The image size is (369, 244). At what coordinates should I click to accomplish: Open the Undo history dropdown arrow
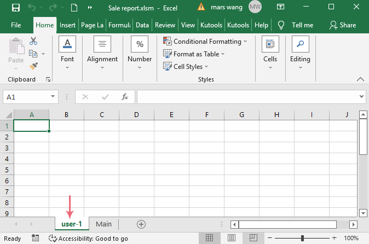pyautogui.click(x=41, y=8)
